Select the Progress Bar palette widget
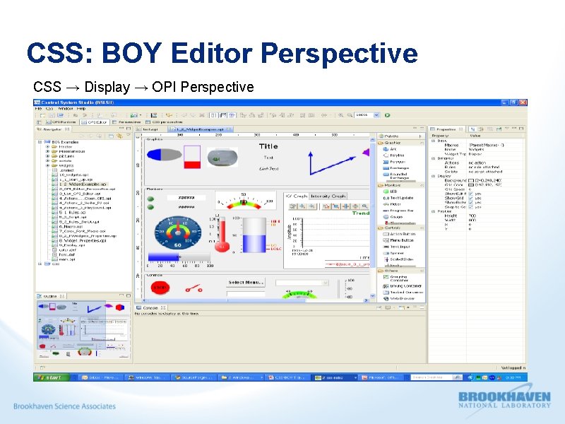Screen dimensions: 565x424 click(398, 211)
